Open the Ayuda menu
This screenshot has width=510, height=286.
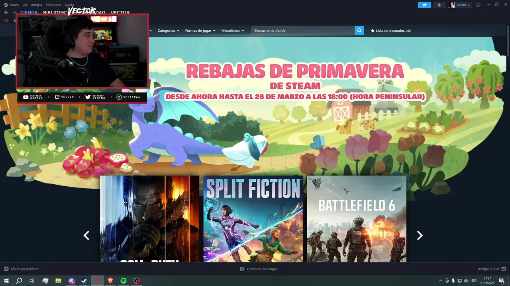tap(69, 5)
